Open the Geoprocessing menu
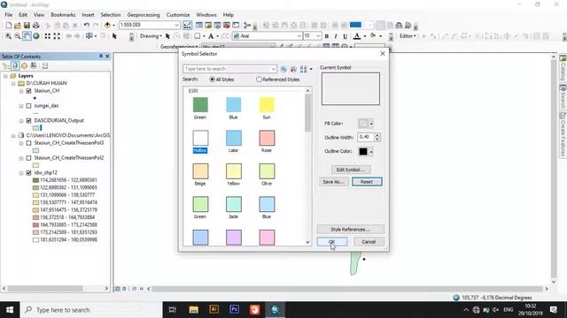 pyautogui.click(x=144, y=15)
